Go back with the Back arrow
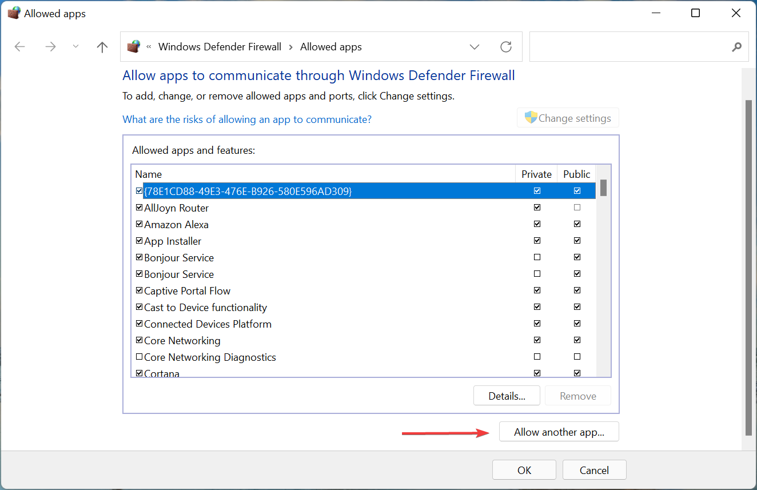The image size is (757, 490). pyautogui.click(x=20, y=47)
